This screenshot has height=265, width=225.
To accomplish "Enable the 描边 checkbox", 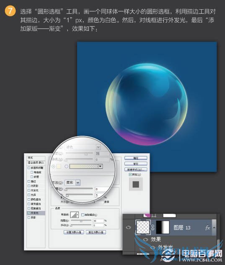I will click(x=29, y=181).
